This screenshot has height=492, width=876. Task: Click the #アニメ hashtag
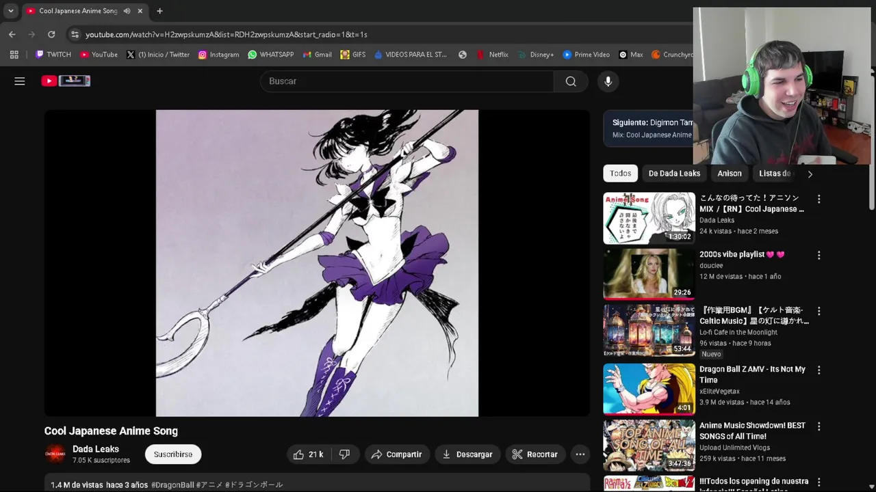[209, 484]
